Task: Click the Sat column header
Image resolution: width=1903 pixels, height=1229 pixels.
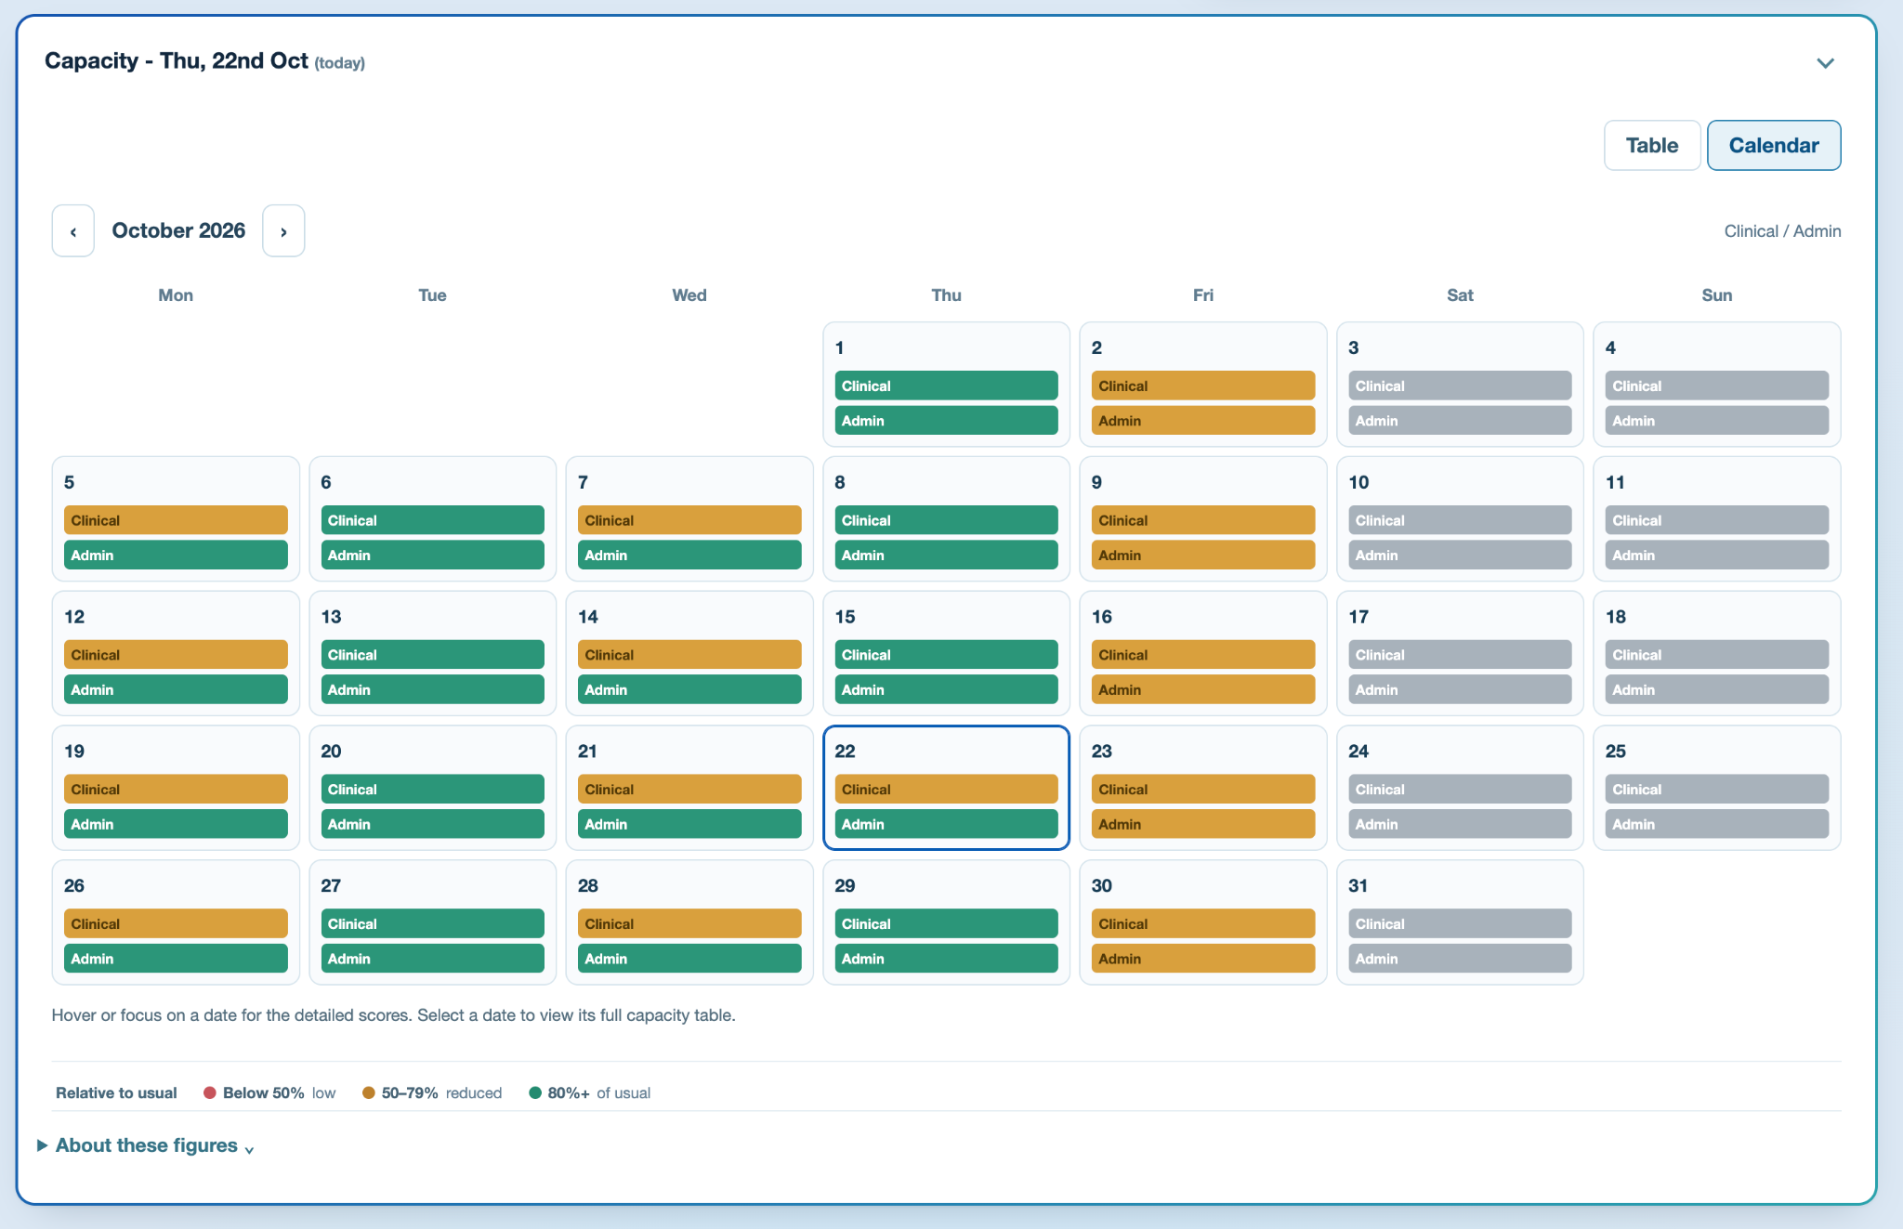Action: [1460, 294]
